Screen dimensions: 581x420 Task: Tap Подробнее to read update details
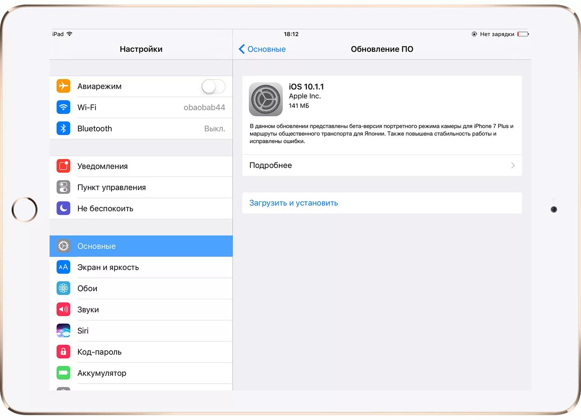click(x=382, y=165)
